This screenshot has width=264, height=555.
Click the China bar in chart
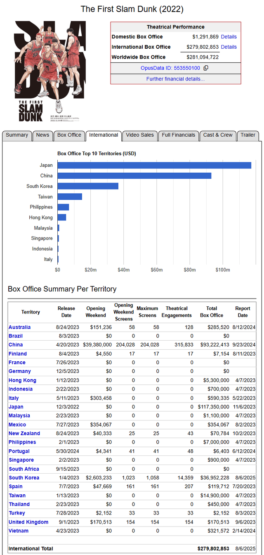pyautogui.click(x=134, y=176)
